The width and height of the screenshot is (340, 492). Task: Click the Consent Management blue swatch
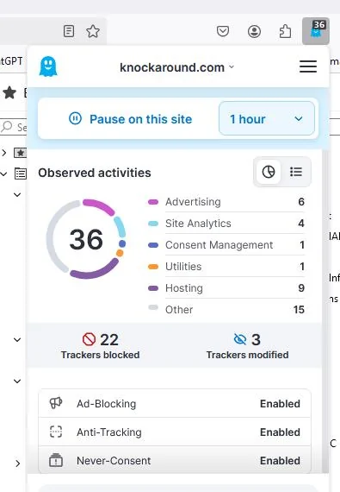[x=153, y=245]
